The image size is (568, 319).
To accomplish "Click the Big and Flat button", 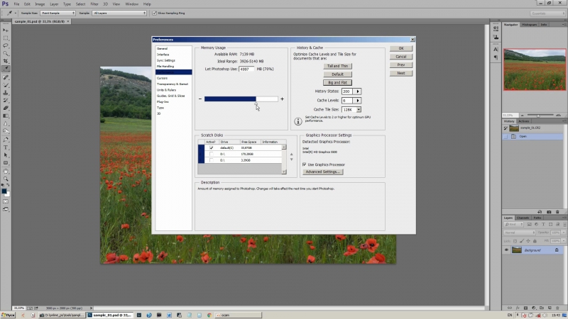I will [x=337, y=83].
